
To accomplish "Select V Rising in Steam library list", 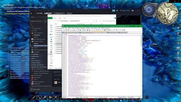I will coord(36,44).
